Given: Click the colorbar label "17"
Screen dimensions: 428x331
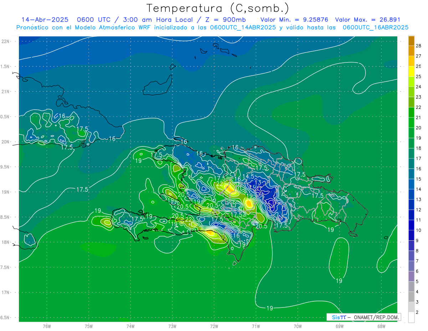Looking at the screenshot, I should point(419,159).
